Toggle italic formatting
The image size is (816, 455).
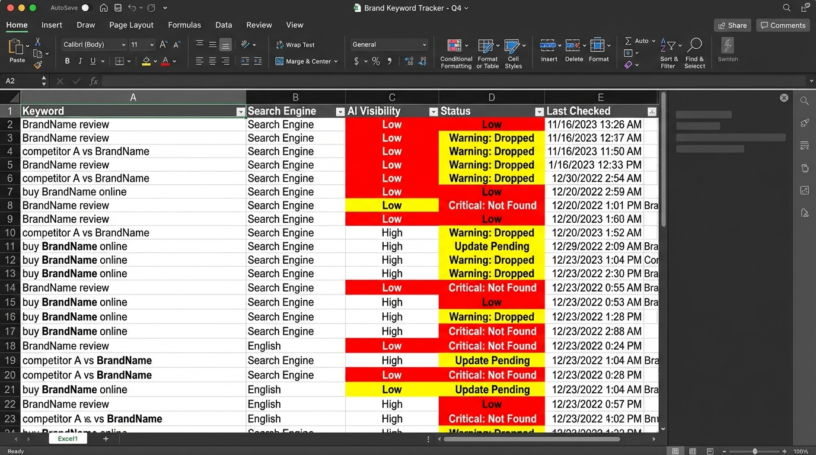click(x=80, y=61)
